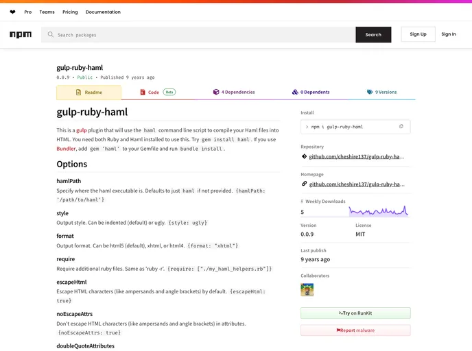Open the Pro menu item
The image size is (472, 351).
(x=27, y=12)
